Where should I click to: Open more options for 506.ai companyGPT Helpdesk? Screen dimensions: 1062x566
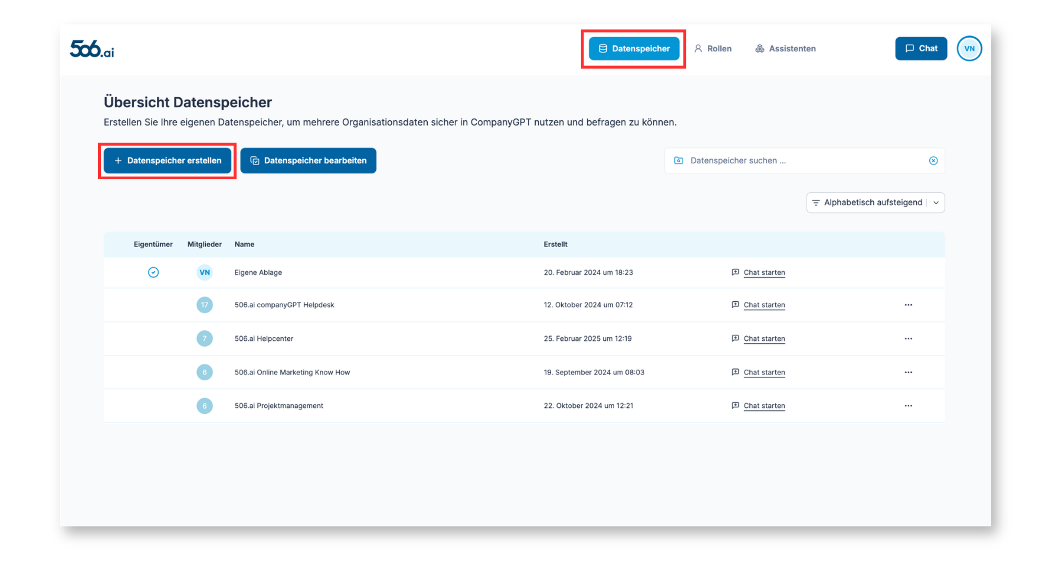pyautogui.click(x=908, y=305)
